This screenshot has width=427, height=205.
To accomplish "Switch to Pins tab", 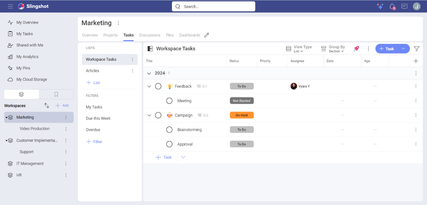I will tap(170, 35).
